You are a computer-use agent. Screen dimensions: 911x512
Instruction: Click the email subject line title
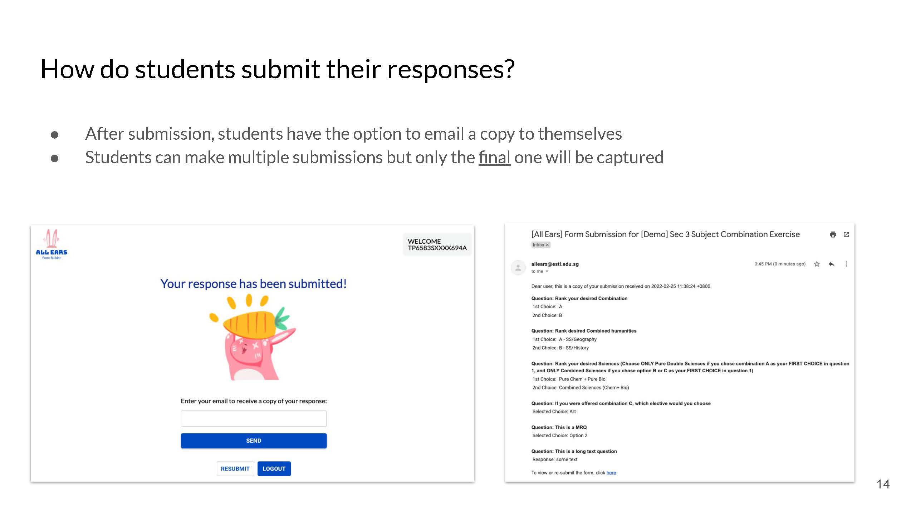[x=665, y=234]
